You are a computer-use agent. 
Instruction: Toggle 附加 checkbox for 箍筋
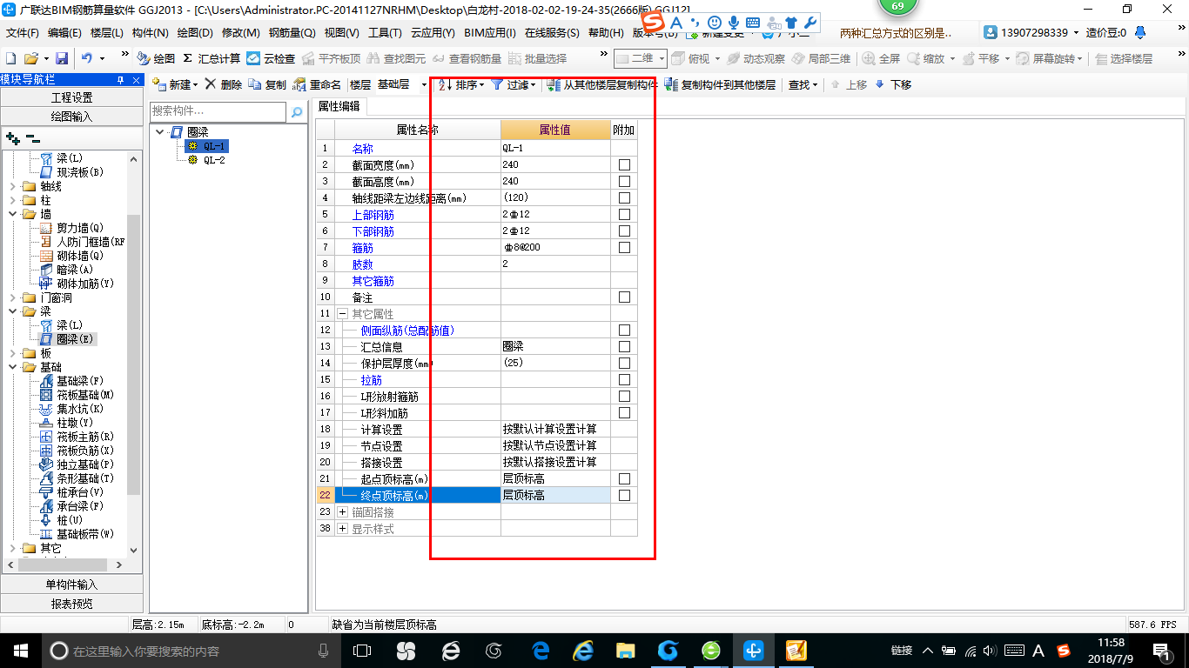pyautogui.click(x=624, y=248)
